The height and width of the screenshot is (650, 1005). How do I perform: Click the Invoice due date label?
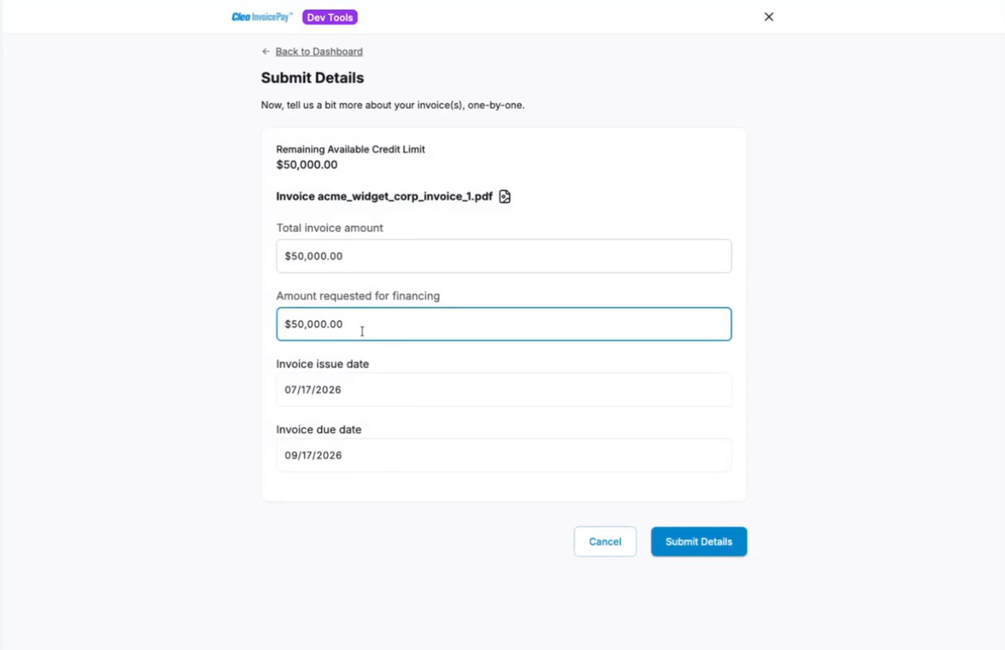[x=319, y=430]
